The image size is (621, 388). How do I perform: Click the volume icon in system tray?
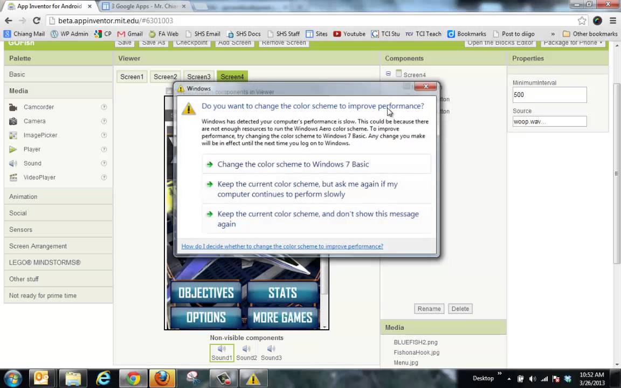pos(532,379)
